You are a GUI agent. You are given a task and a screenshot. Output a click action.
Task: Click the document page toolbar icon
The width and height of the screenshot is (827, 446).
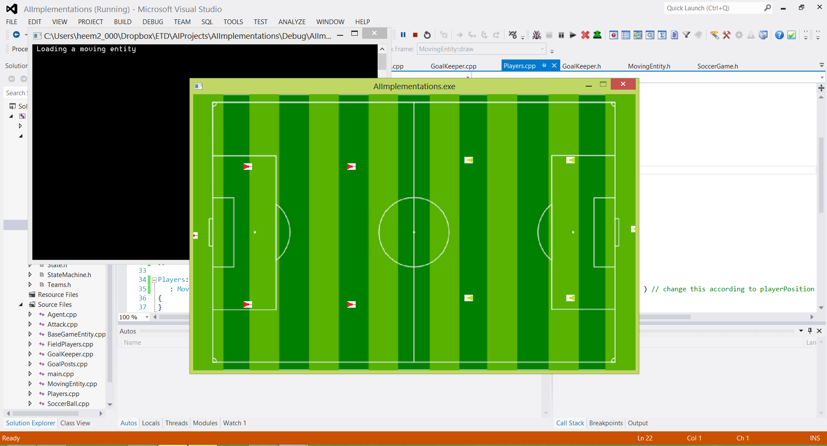tap(674, 35)
